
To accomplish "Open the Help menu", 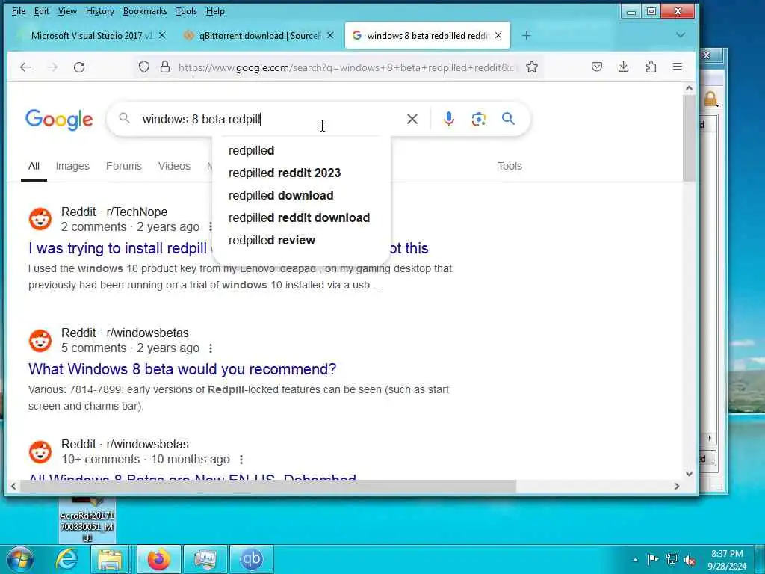I will click(215, 11).
